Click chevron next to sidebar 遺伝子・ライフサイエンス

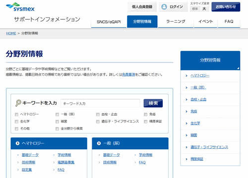coord(186,147)
